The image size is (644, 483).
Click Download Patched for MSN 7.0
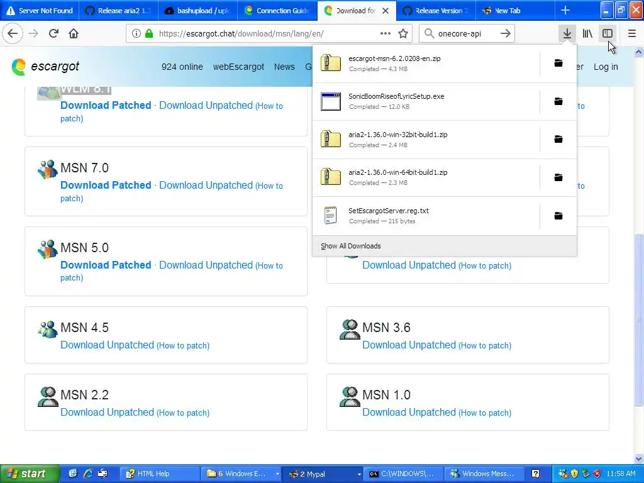click(106, 186)
